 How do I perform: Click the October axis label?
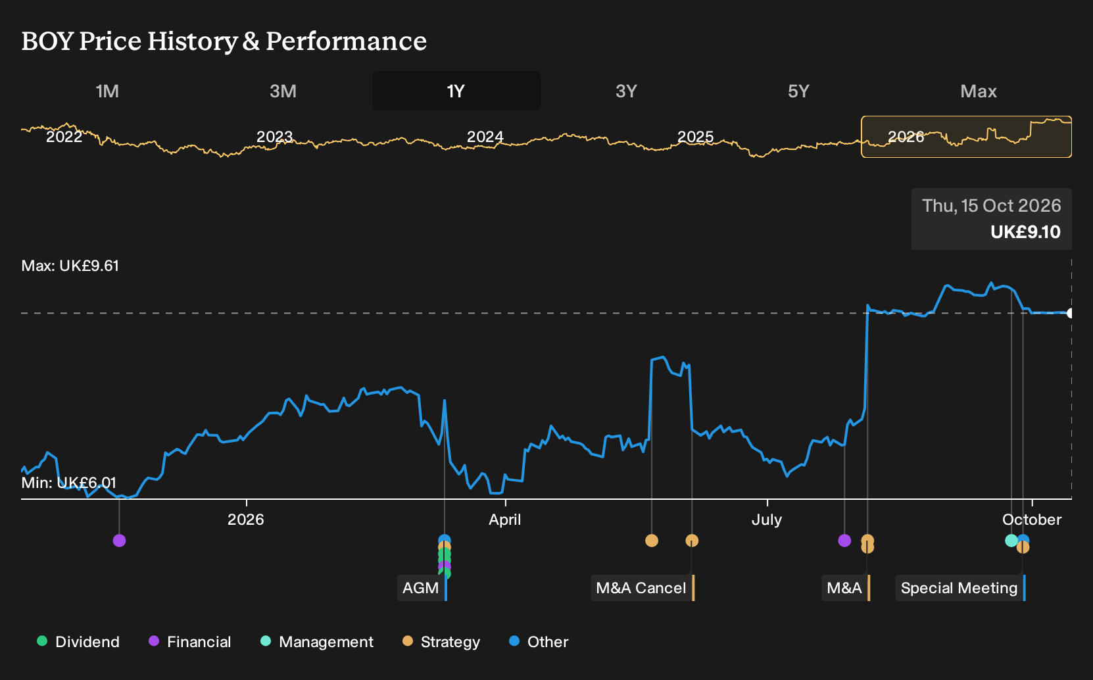1032,520
